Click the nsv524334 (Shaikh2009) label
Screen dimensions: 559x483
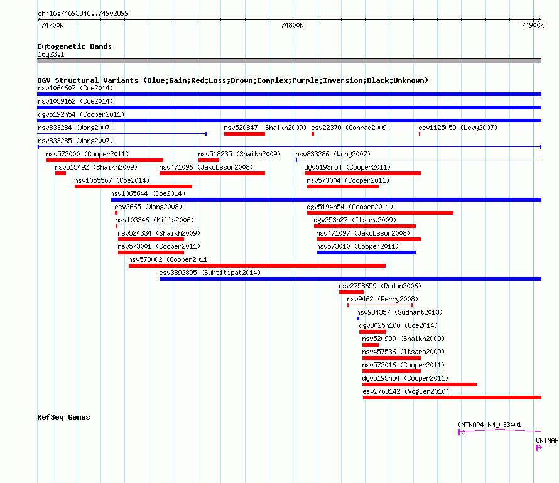click(159, 233)
